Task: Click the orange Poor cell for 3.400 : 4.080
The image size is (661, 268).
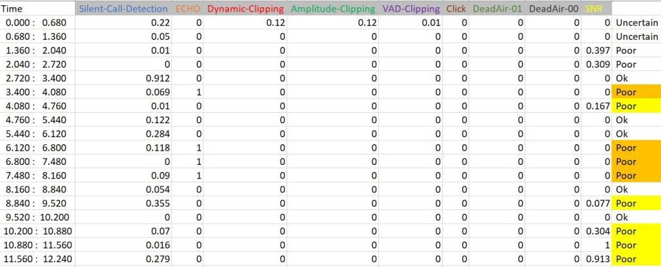Action: (636, 91)
